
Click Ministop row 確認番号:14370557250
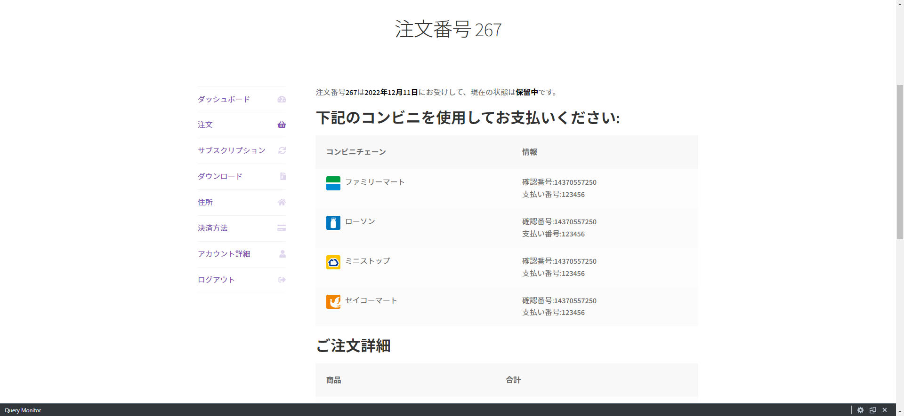pyautogui.click(x=559, y=261)
